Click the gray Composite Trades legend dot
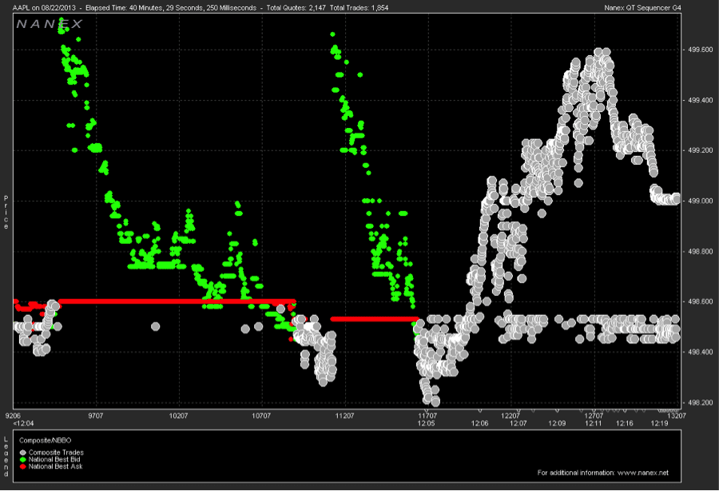The width and height of the screenshot is (719, 491). [21, 453]
